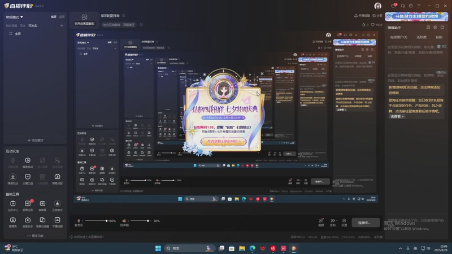Select the 可改名 scene tab

[x=33, y=25]
